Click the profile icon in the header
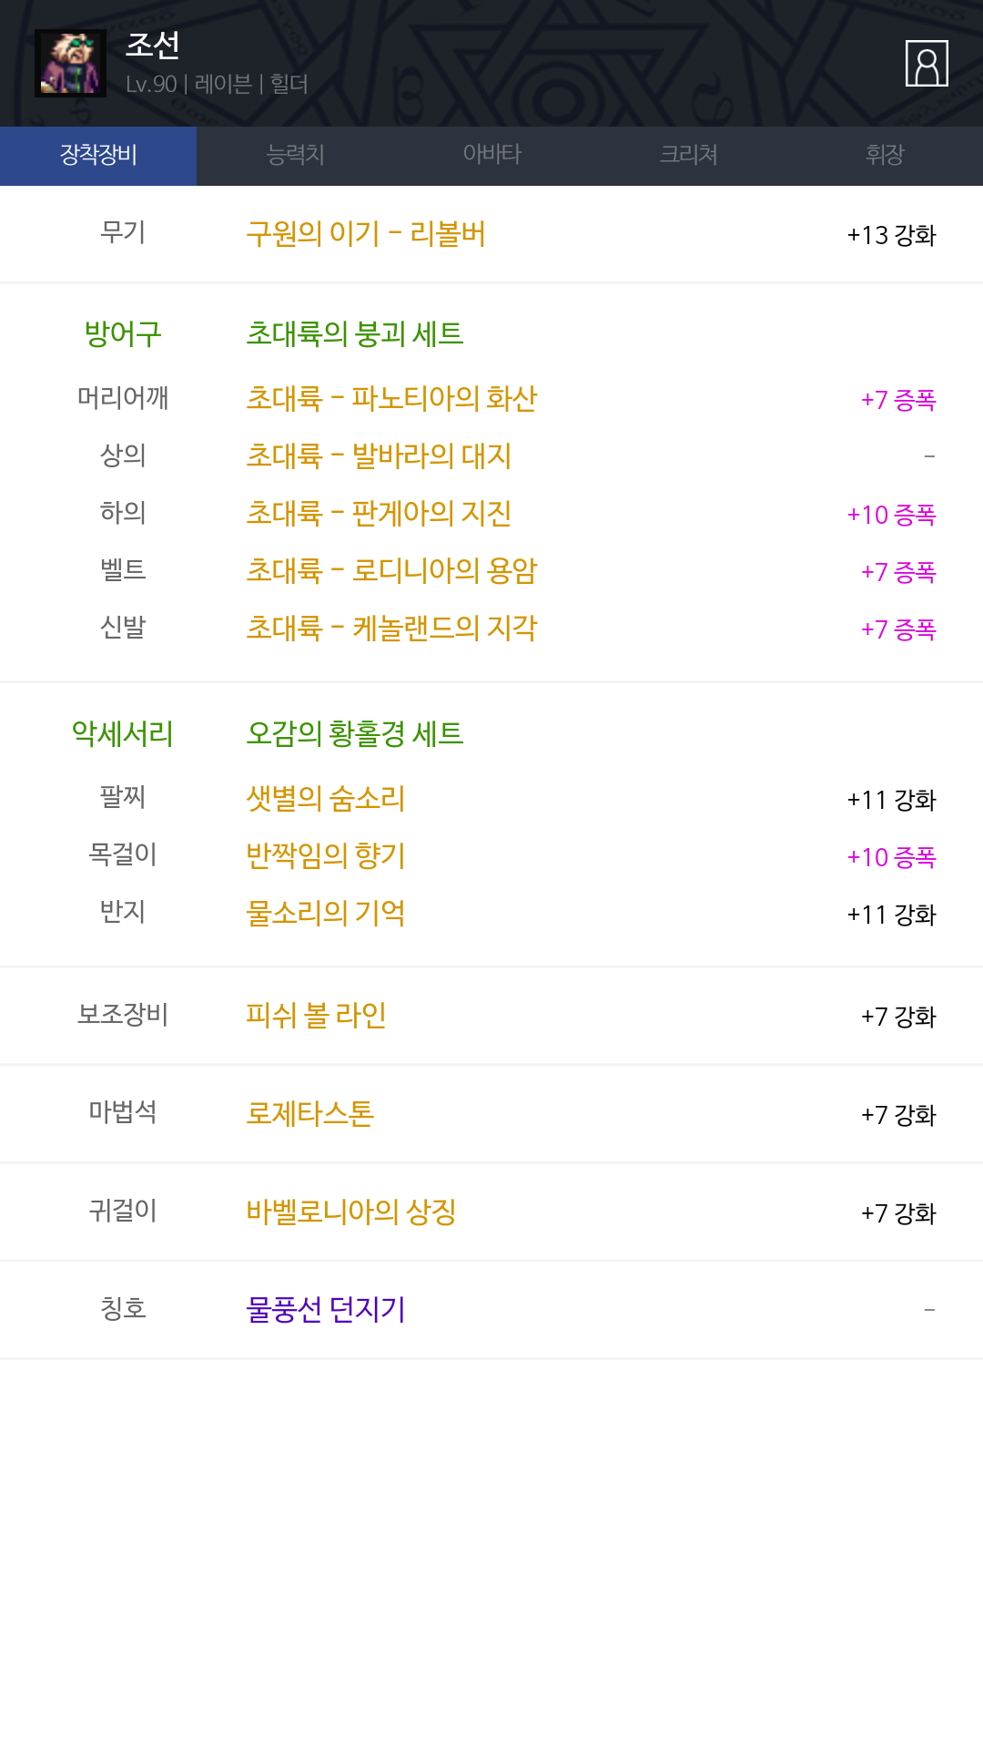 click(927, 64)
